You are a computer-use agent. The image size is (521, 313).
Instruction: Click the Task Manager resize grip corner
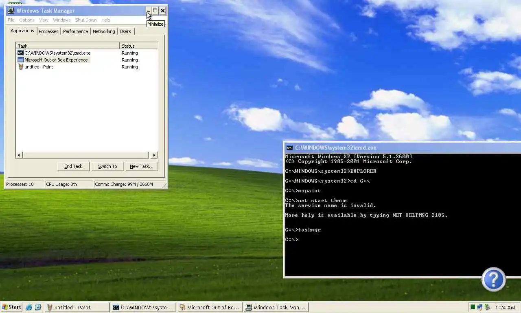click(164, 185)
